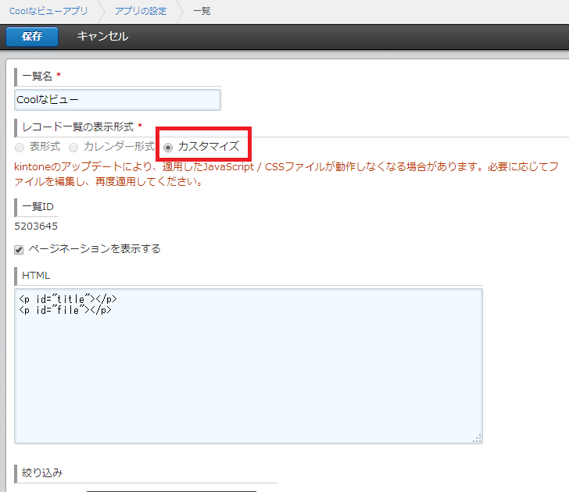Go to アプリの設定 in the breadcrumb
This screenshot has width=569, height=492.
pyautogui.click(x=140, y=12)
